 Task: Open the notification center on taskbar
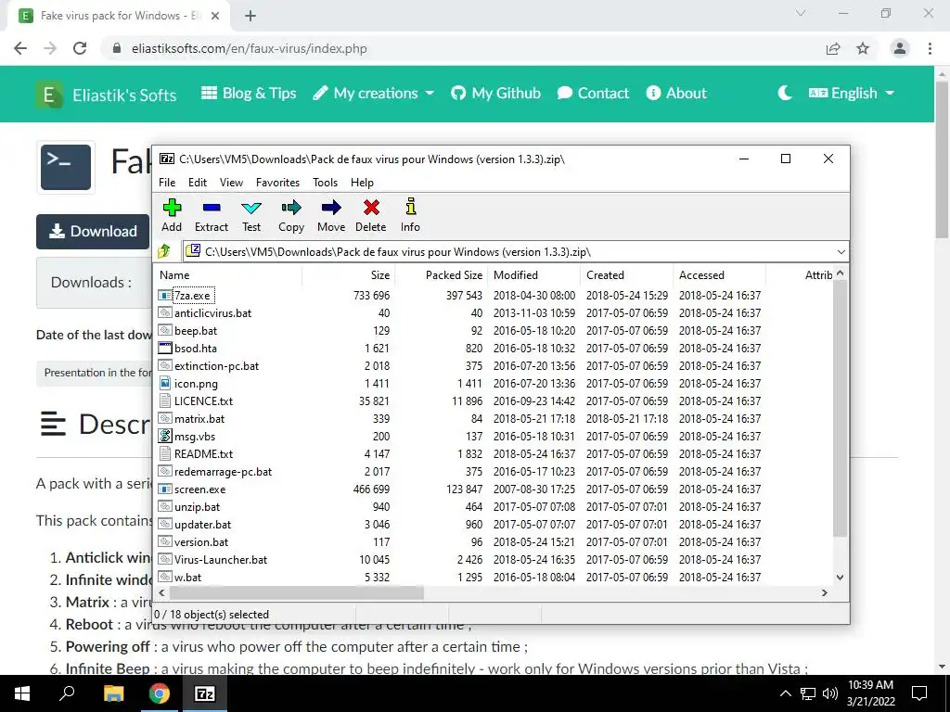pos(919,693)
